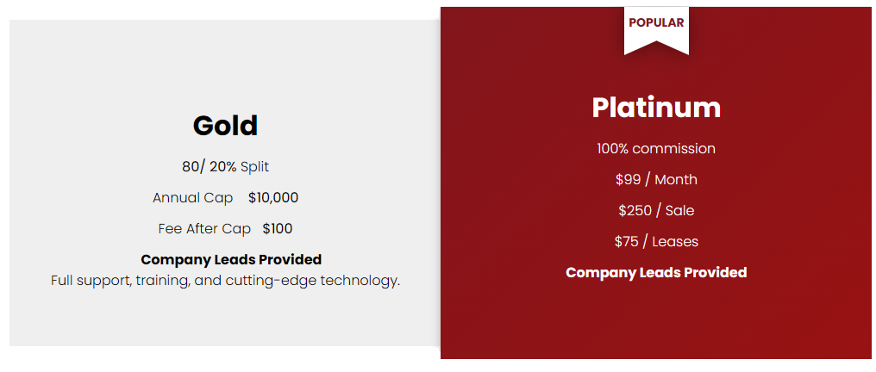Click the POPULAR ribbon badge

656,25
